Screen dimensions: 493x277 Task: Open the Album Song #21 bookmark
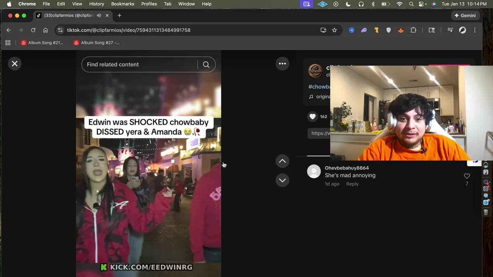(42, 43)
